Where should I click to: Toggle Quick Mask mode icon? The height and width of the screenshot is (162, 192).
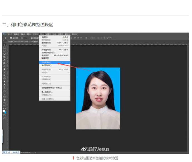pyautogui.click(x=4, y=115)
